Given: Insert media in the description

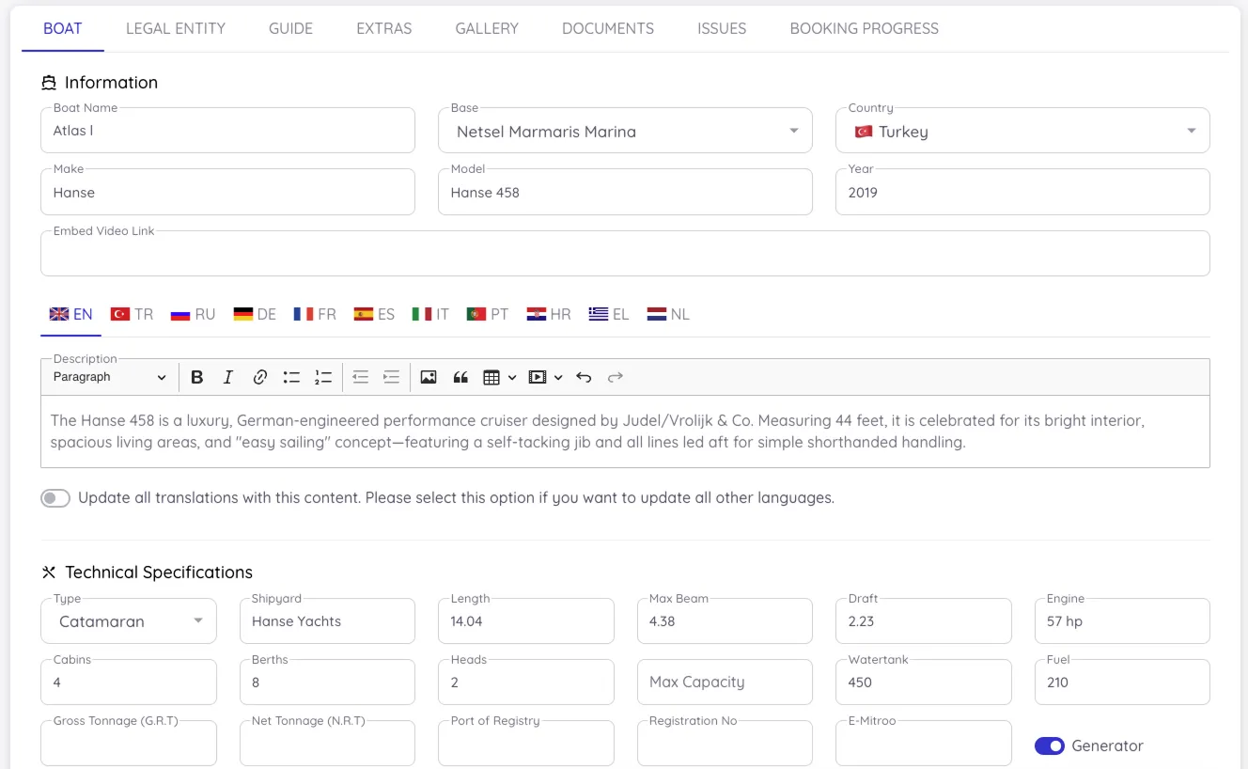Looking at the screenshot, I should [x=538, y=377].
